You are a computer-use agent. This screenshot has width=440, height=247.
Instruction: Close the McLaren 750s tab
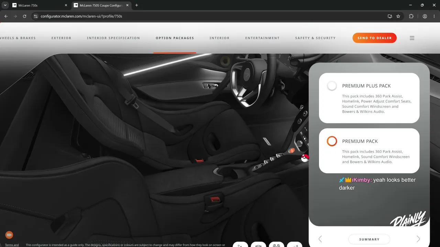point(66,5)
